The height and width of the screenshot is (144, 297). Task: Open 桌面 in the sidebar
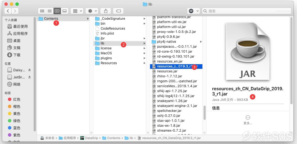14,41
